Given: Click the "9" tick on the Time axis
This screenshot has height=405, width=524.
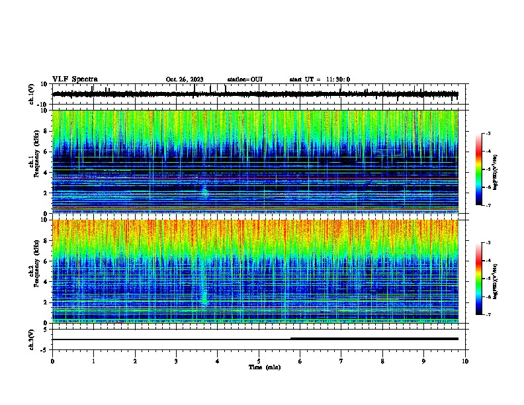Looking at the screenshot, I should (423, 361).
